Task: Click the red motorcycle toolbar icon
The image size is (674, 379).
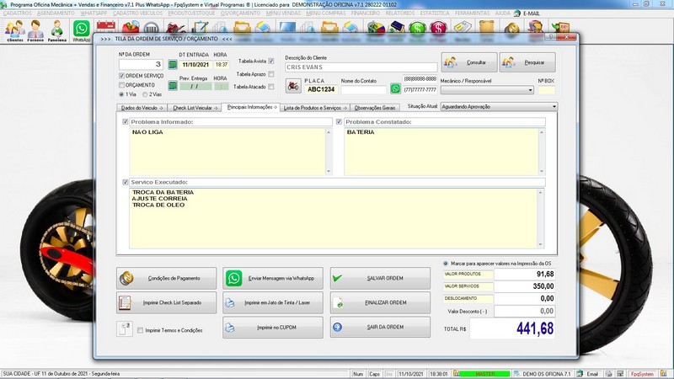Action: point(176,29)
